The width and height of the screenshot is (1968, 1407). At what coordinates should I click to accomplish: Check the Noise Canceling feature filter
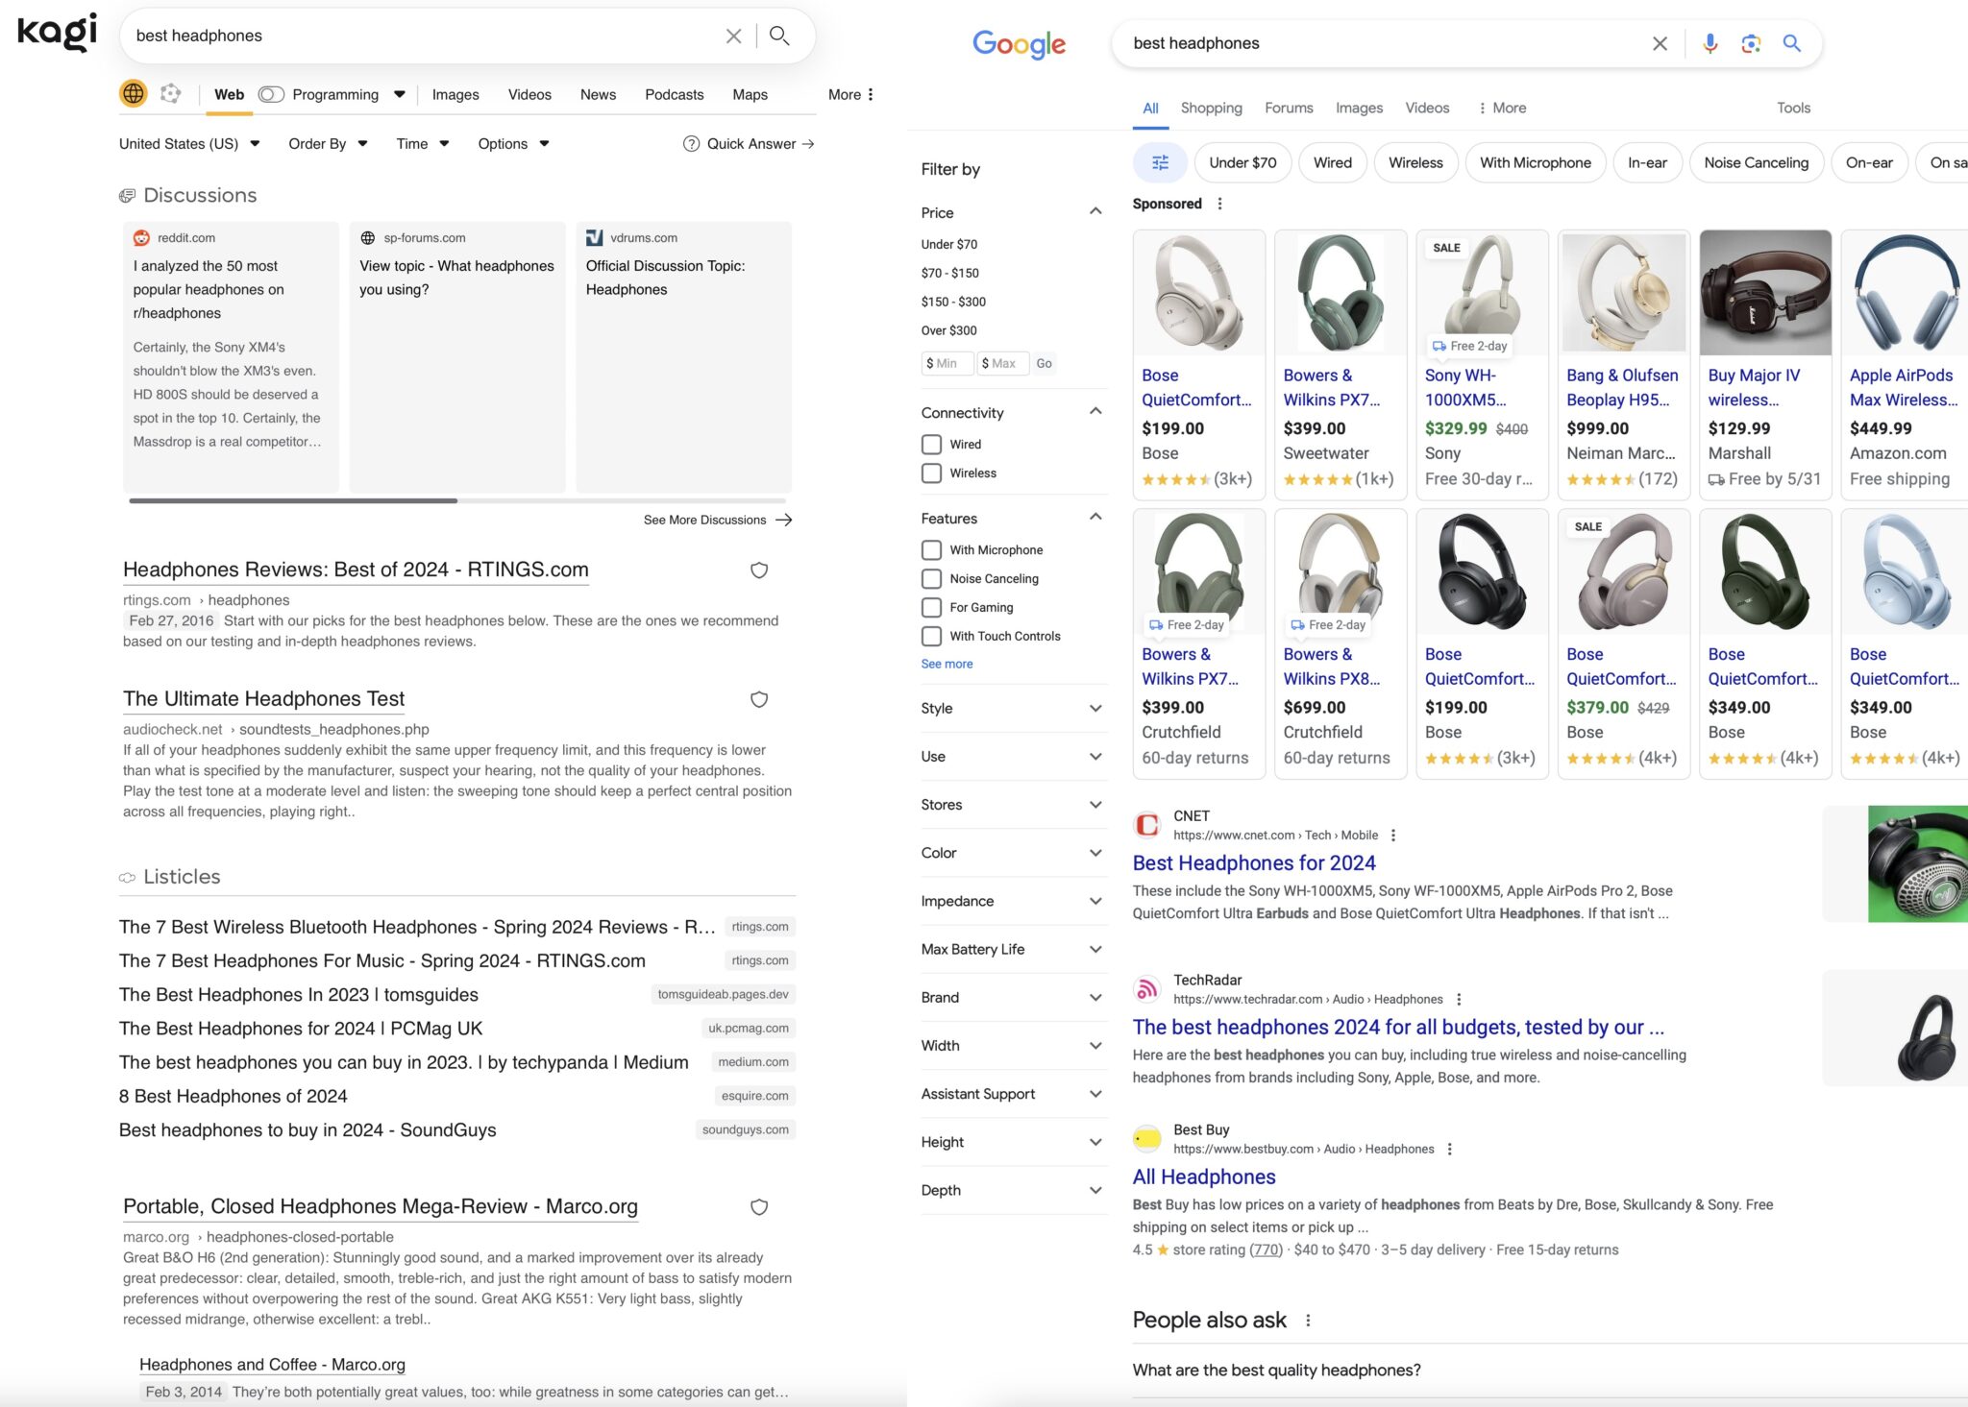point(931,578)
